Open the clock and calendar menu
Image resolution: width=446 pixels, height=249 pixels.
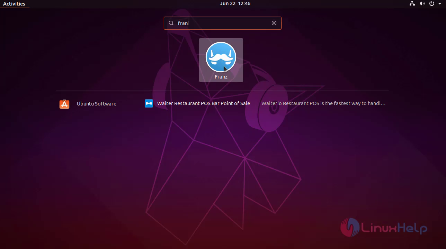tap(235, 4)
